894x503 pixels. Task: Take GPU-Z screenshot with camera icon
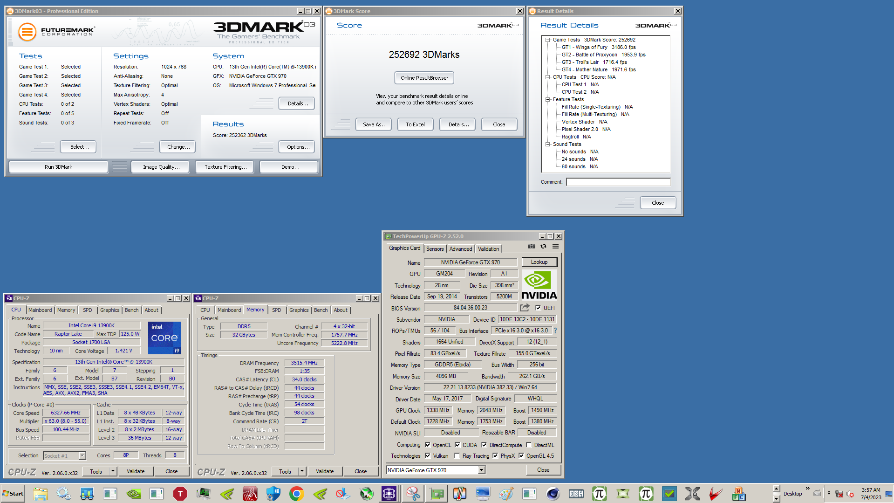pyautogui.click(x=531, y=246)
